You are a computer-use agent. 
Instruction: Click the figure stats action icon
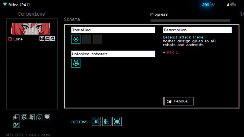coord(107,121)
